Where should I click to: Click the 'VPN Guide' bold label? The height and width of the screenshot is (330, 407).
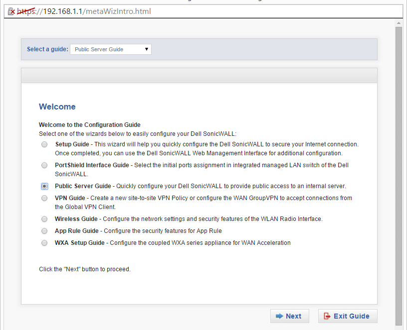[70, 198]
